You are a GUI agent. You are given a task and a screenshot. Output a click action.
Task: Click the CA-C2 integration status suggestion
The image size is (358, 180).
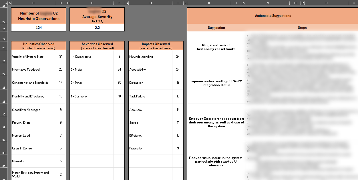[x=216, y=83]
